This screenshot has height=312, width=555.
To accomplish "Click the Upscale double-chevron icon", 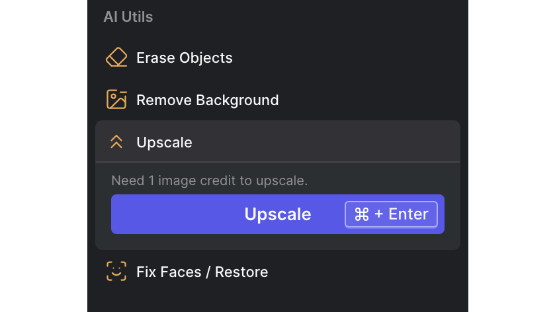I will coord(116,142).
